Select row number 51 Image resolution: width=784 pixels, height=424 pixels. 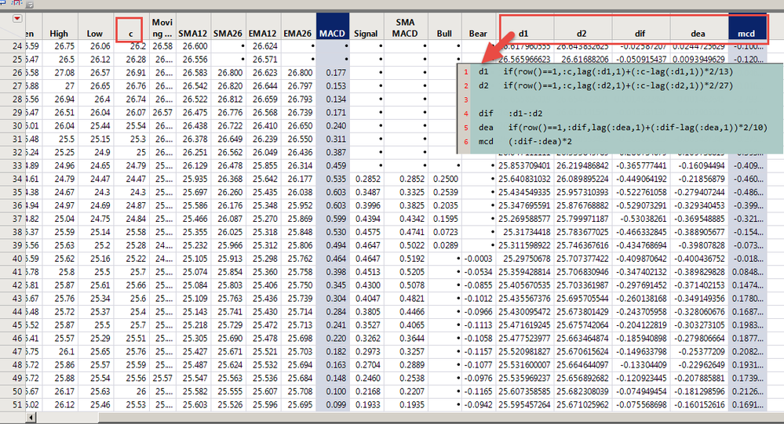pyautogui.click(x=17, y=404)
